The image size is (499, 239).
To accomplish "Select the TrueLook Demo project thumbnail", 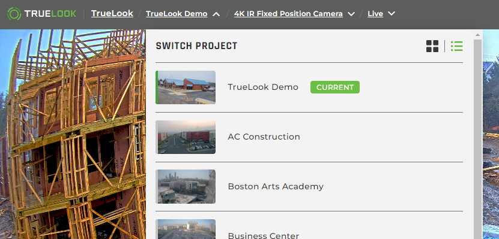I will point(186,87).
